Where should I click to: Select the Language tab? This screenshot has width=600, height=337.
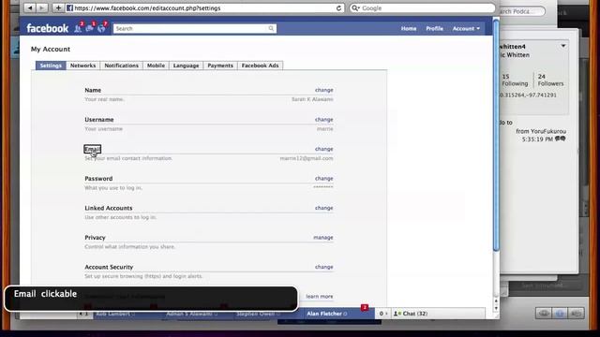pyautogui.click(x=186, y=66)
